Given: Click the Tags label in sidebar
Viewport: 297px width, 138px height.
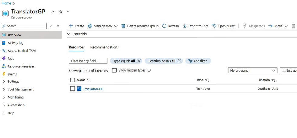Looking at the screenshot, I should click(11, 59).
